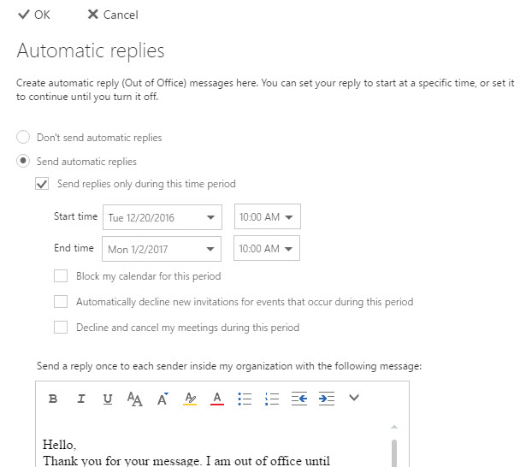Viewport: 520px width, 467px height.
Task: Toggle bold formatting in reply editor
Action: click(x=53, y=399)
